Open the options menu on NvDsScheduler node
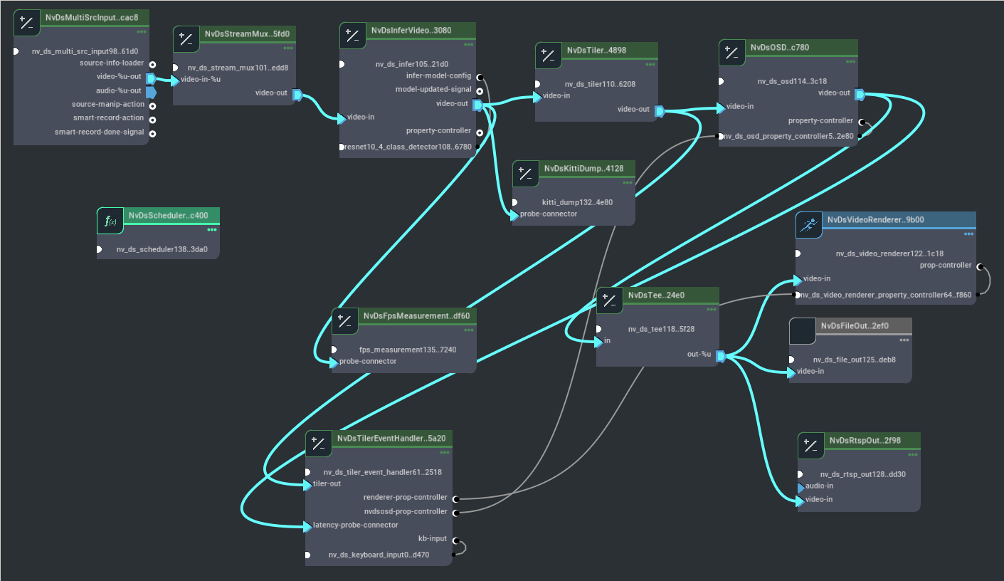Viewport: 1004px width, 581px height. pyautogui.click(x=211, y=229)
